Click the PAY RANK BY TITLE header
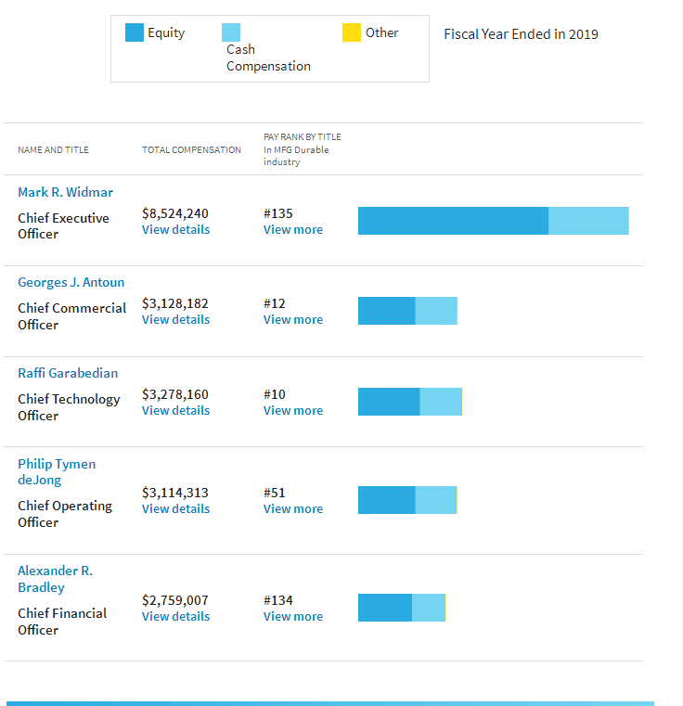Screen dimensions: 683x706 (303, 137)
